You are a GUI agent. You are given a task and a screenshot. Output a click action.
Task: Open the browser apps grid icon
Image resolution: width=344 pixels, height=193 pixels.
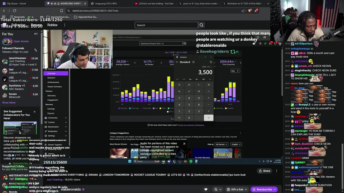tap(3, 17)
